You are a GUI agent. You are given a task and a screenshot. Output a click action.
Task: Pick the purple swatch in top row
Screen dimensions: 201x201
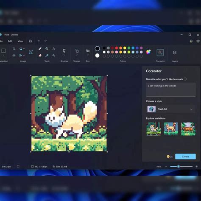141,48
